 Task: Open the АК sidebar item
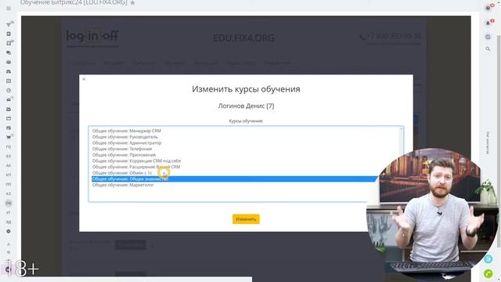pos(9,165)
